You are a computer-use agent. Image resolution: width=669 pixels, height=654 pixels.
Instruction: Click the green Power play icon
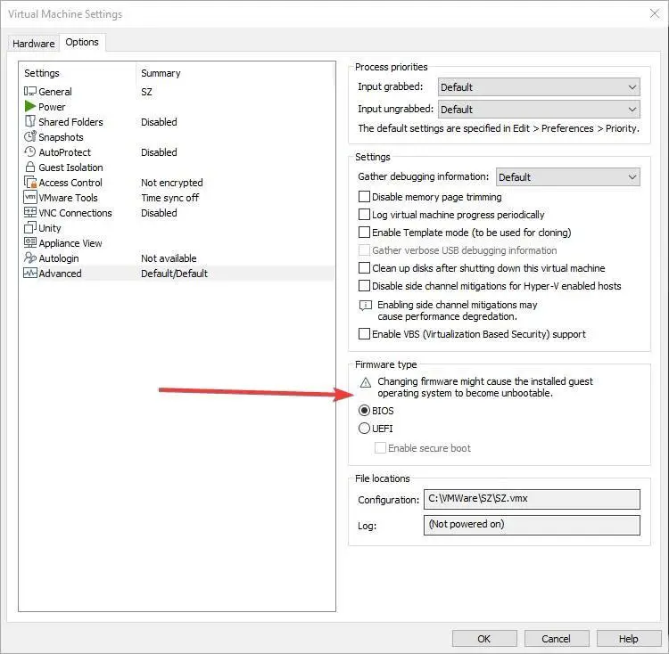pos(29,106)
